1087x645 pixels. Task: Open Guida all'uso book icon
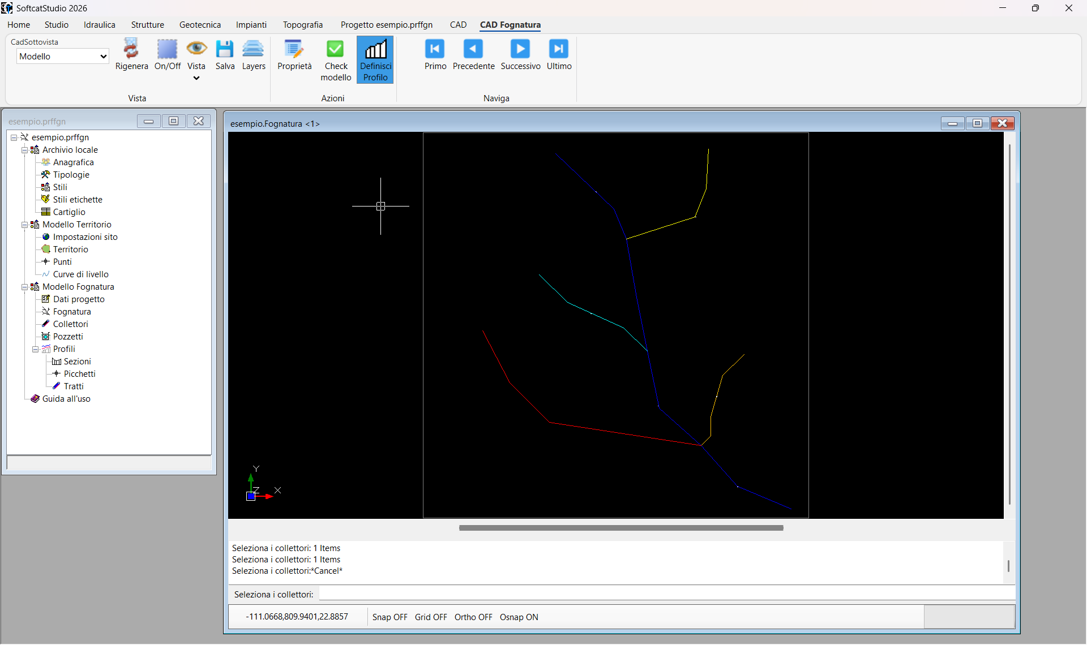(35, 399)
